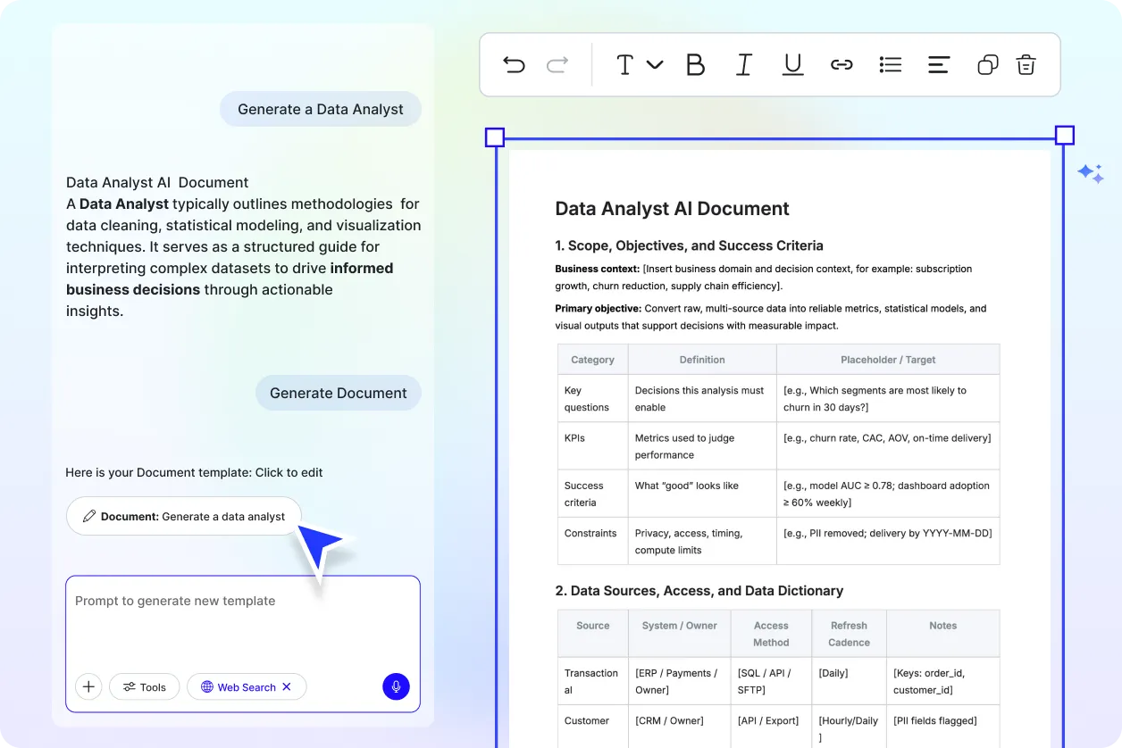This screenshot has height=748, width=1122.
Task: Apply bold formatting
Action: 696,63
